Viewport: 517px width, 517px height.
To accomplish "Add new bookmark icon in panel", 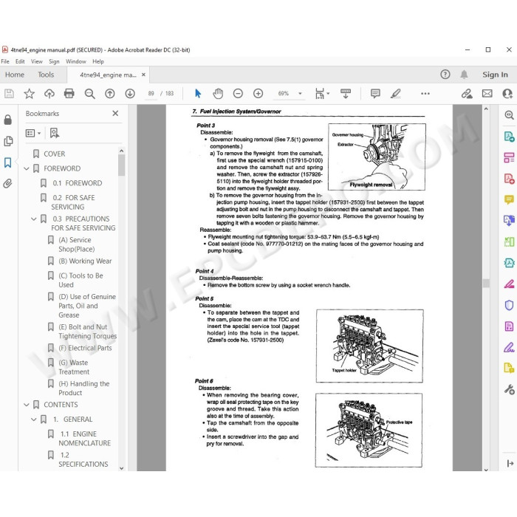I will click(x=55, y=133).
